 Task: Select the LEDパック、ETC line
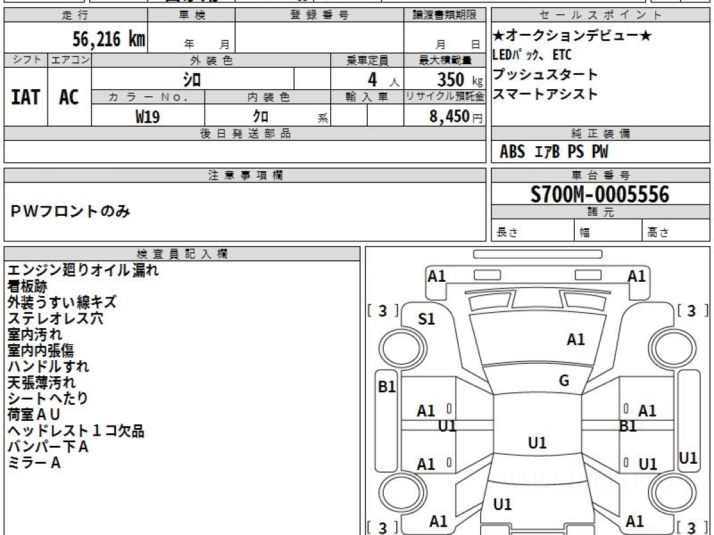(531, 55)
